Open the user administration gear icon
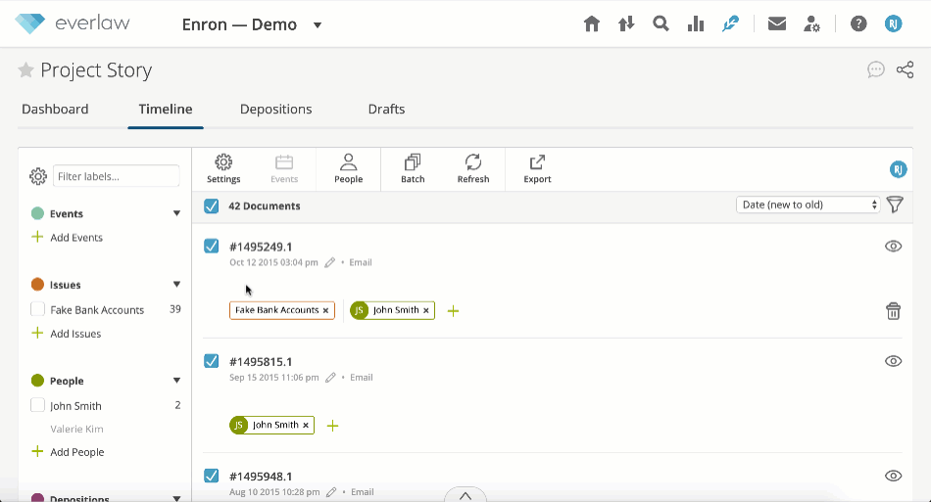Screen dimensions: 931x502 811,24
